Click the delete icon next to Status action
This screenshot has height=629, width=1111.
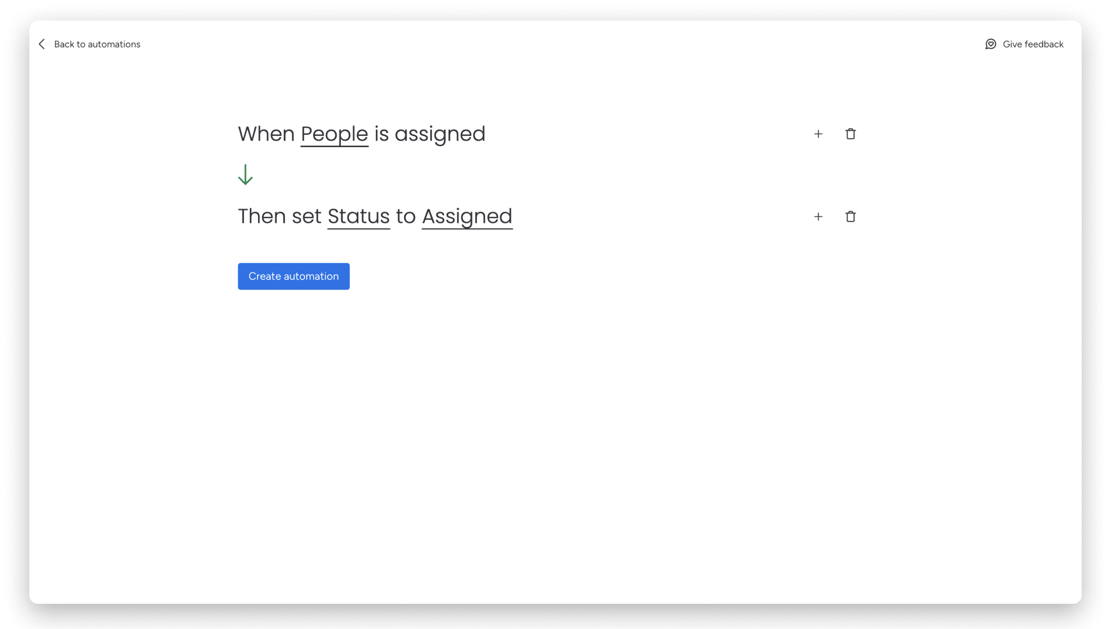tap(851, 216)
